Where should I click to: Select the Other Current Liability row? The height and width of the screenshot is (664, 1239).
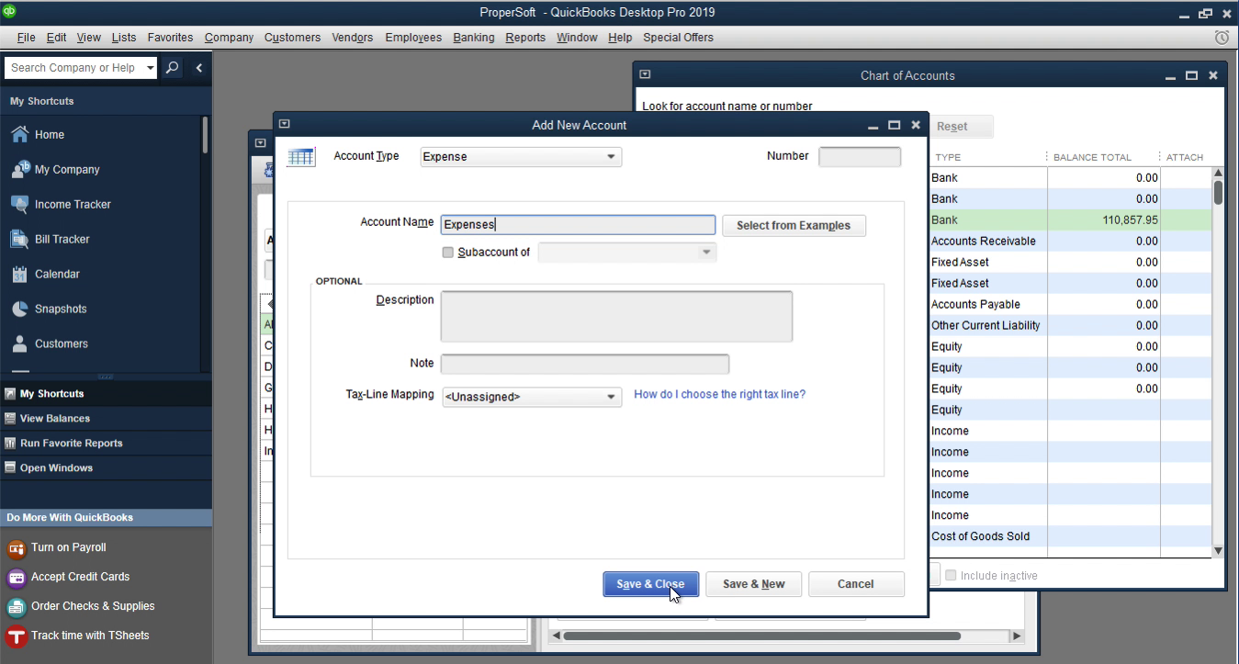[x=1071, y=326]
